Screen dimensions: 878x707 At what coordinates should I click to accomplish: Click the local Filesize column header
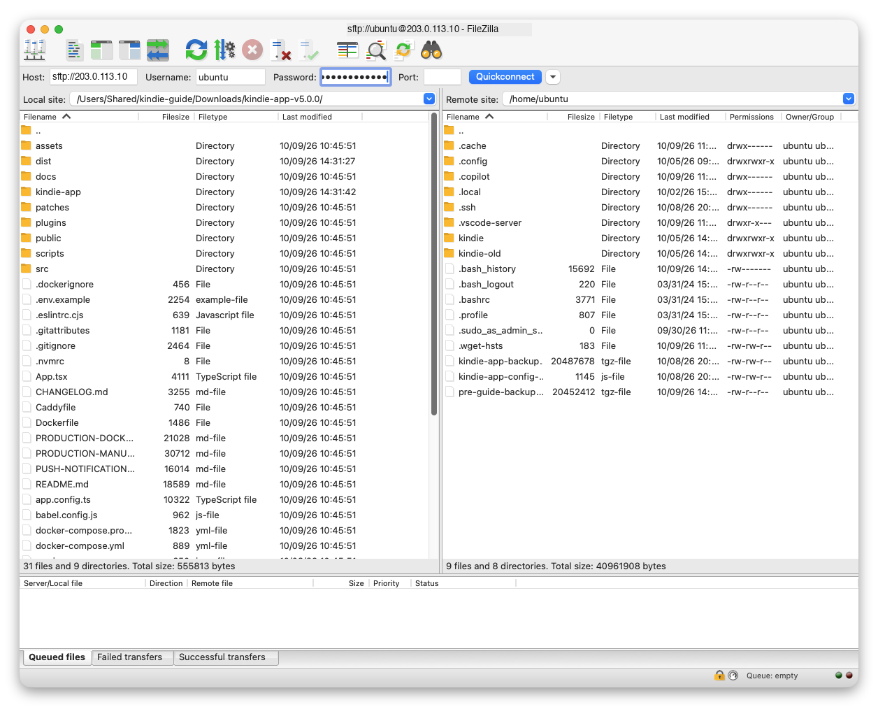pyautogui.click(x=166, y=117)
